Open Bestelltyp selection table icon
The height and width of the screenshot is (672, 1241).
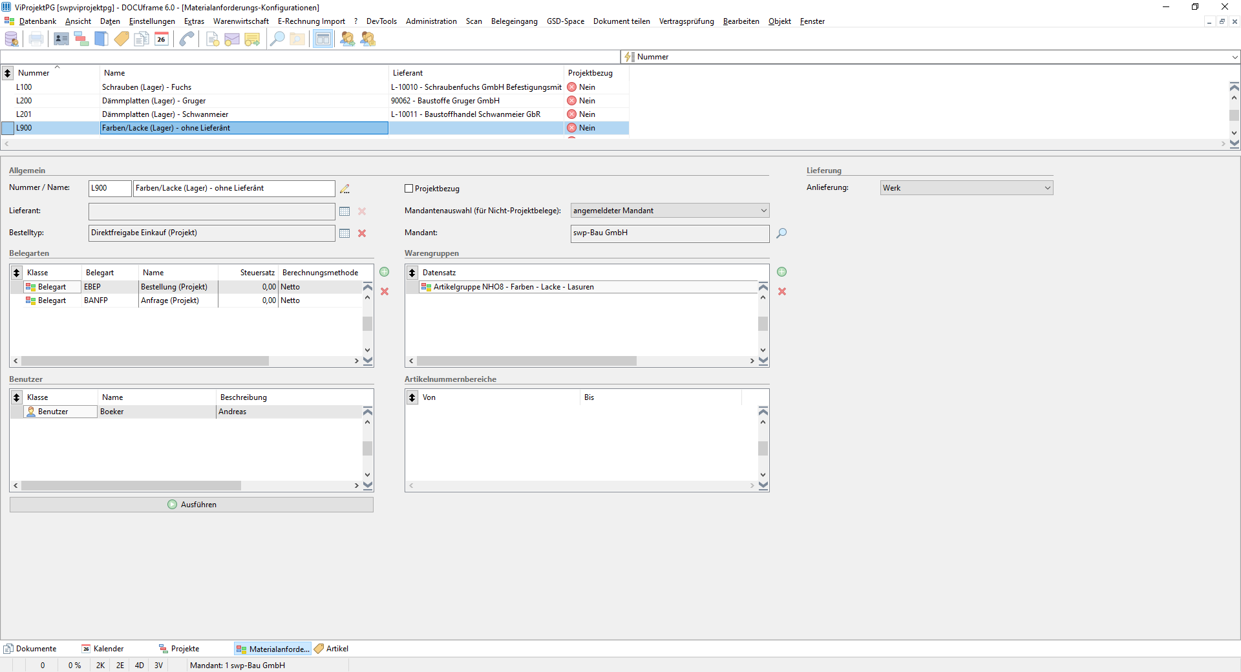(345, 233)
